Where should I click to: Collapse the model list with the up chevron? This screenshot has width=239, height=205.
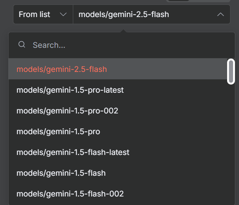[x=220, y=14]
